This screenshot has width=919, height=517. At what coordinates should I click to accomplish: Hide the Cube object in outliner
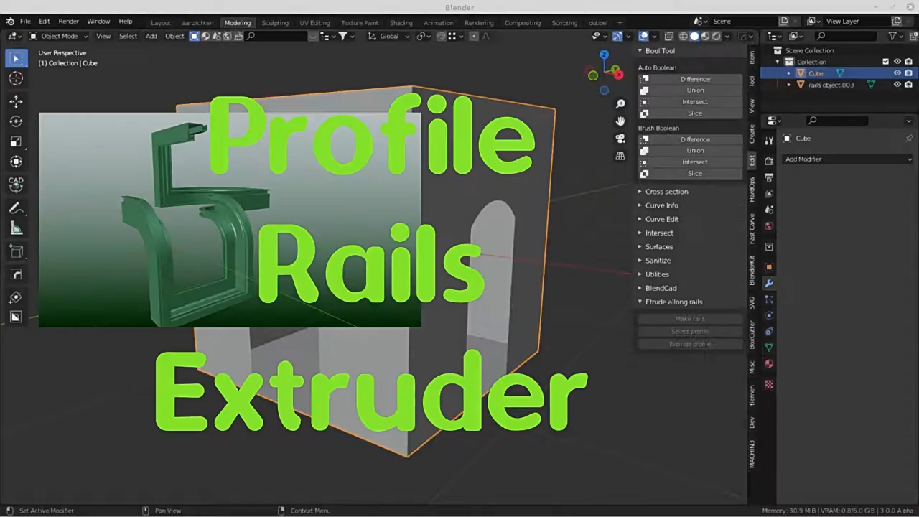[x=897, y=73]
